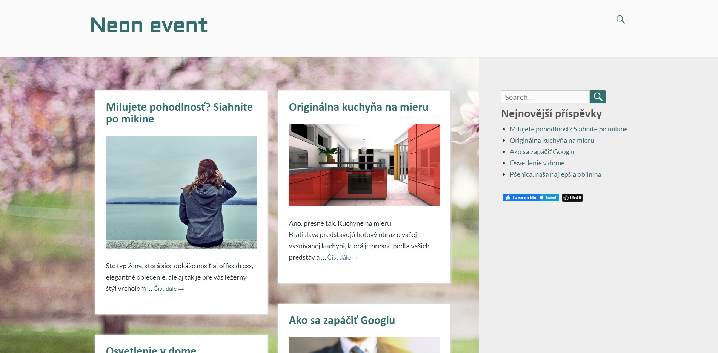Save to Pinterest with Uložit button

tap(572, 198)
